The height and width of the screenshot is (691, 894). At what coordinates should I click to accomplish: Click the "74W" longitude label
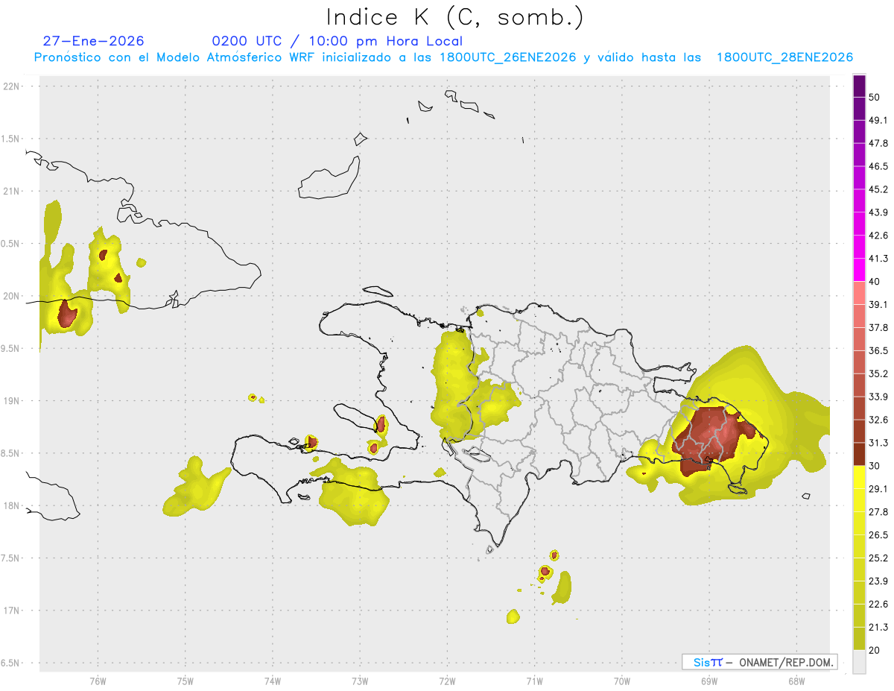[273, 681]
